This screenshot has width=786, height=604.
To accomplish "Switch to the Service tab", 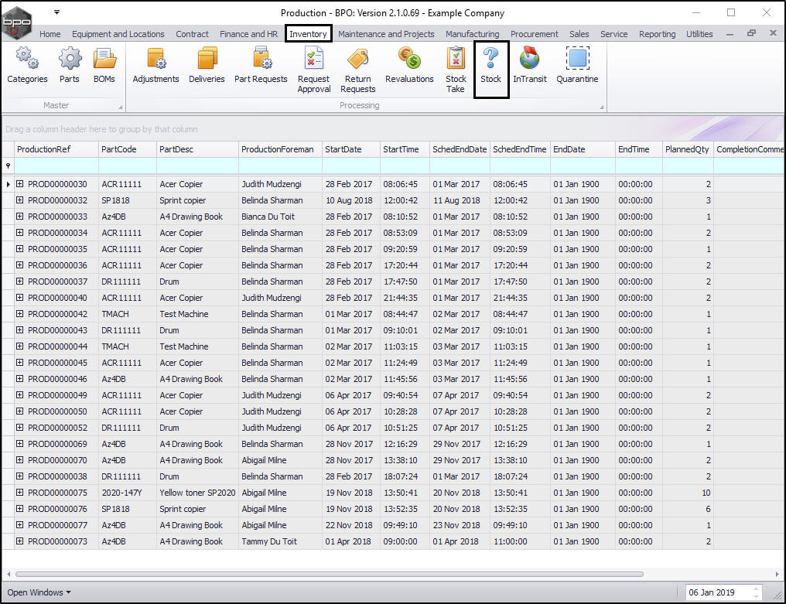I will [613, 34].
